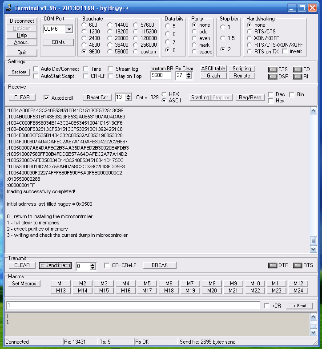
Task: Toggle the DTR line indicator
Action: click(x=272, y=265)
